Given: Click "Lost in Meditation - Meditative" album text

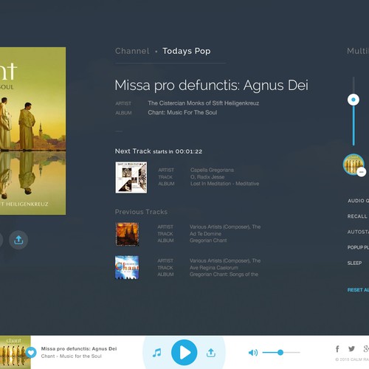Looking at the screenshot, I should [224, 184].
